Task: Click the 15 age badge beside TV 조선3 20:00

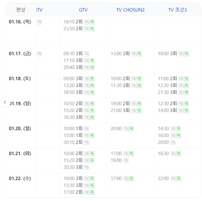Action: pos(173,142)
